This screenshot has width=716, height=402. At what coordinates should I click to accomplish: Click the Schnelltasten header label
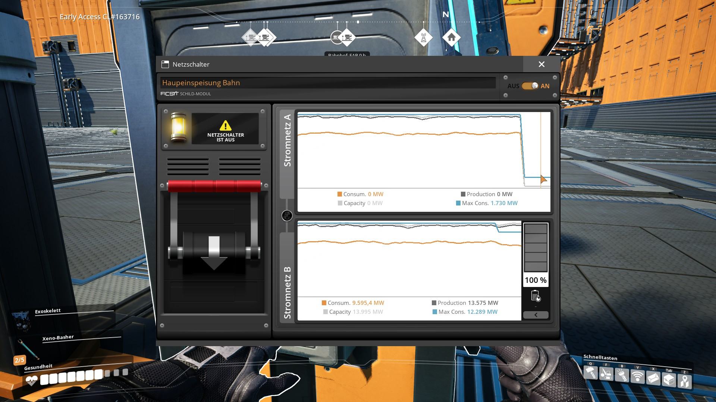[600, 358]
